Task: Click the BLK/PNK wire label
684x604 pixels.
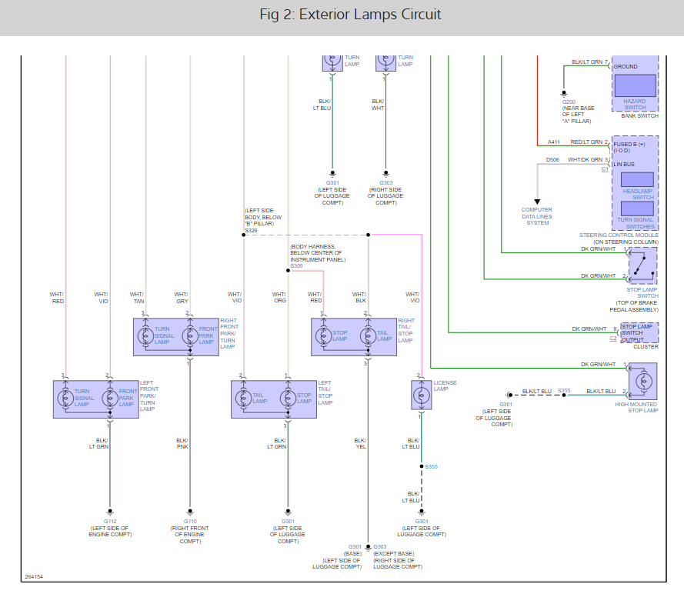Action: tap(182, 443)
